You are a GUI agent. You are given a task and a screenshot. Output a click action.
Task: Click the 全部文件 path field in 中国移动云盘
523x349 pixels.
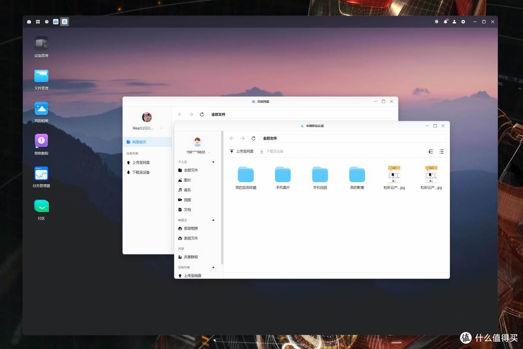pos(353,138)
